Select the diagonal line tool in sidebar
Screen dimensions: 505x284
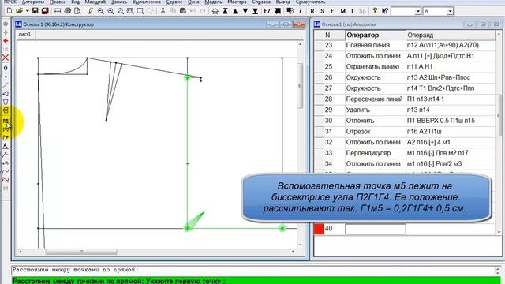6,85
